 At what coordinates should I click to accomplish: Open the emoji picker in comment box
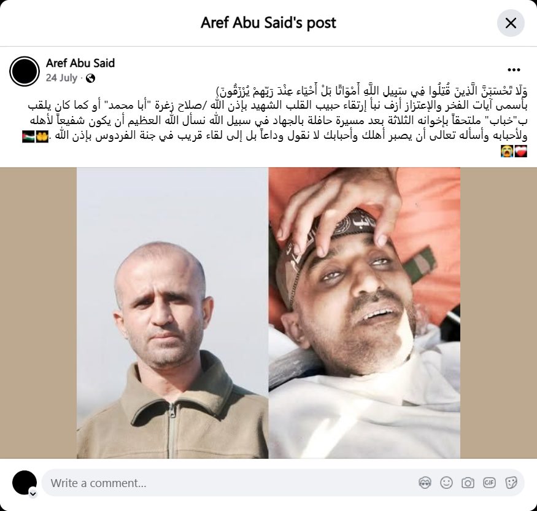pyautogui.click(x=446, y=483)
